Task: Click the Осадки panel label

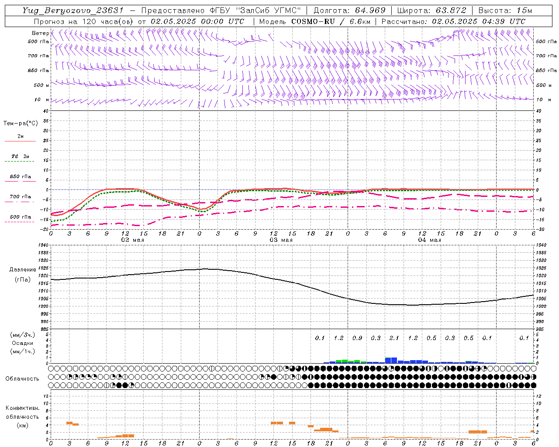Action: (22, 343)
